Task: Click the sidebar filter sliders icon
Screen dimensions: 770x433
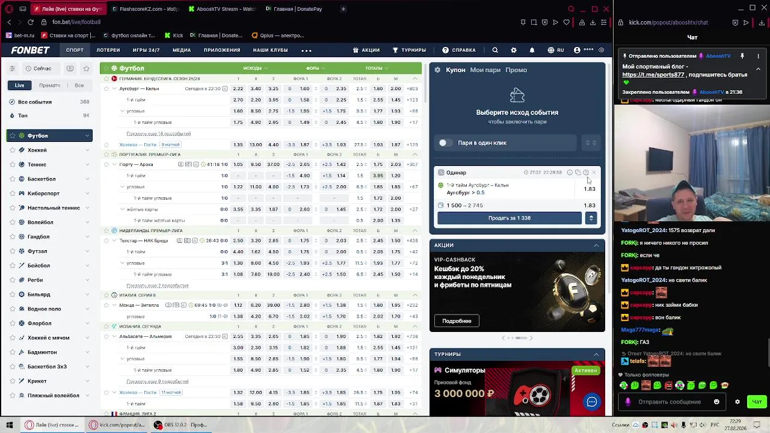Action: coord(12,69)
